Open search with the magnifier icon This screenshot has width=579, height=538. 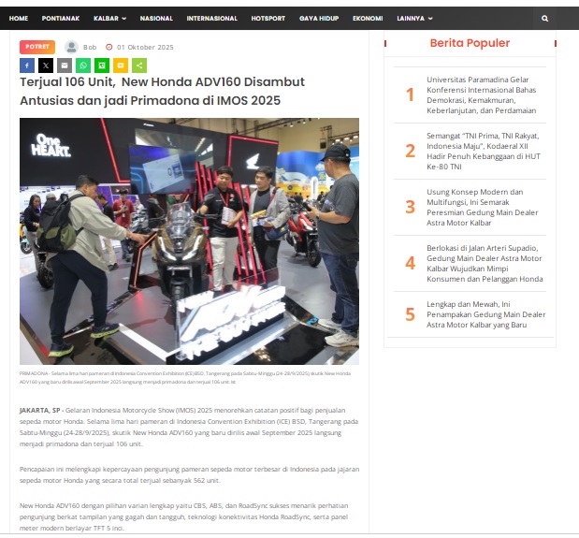point(544,18)
